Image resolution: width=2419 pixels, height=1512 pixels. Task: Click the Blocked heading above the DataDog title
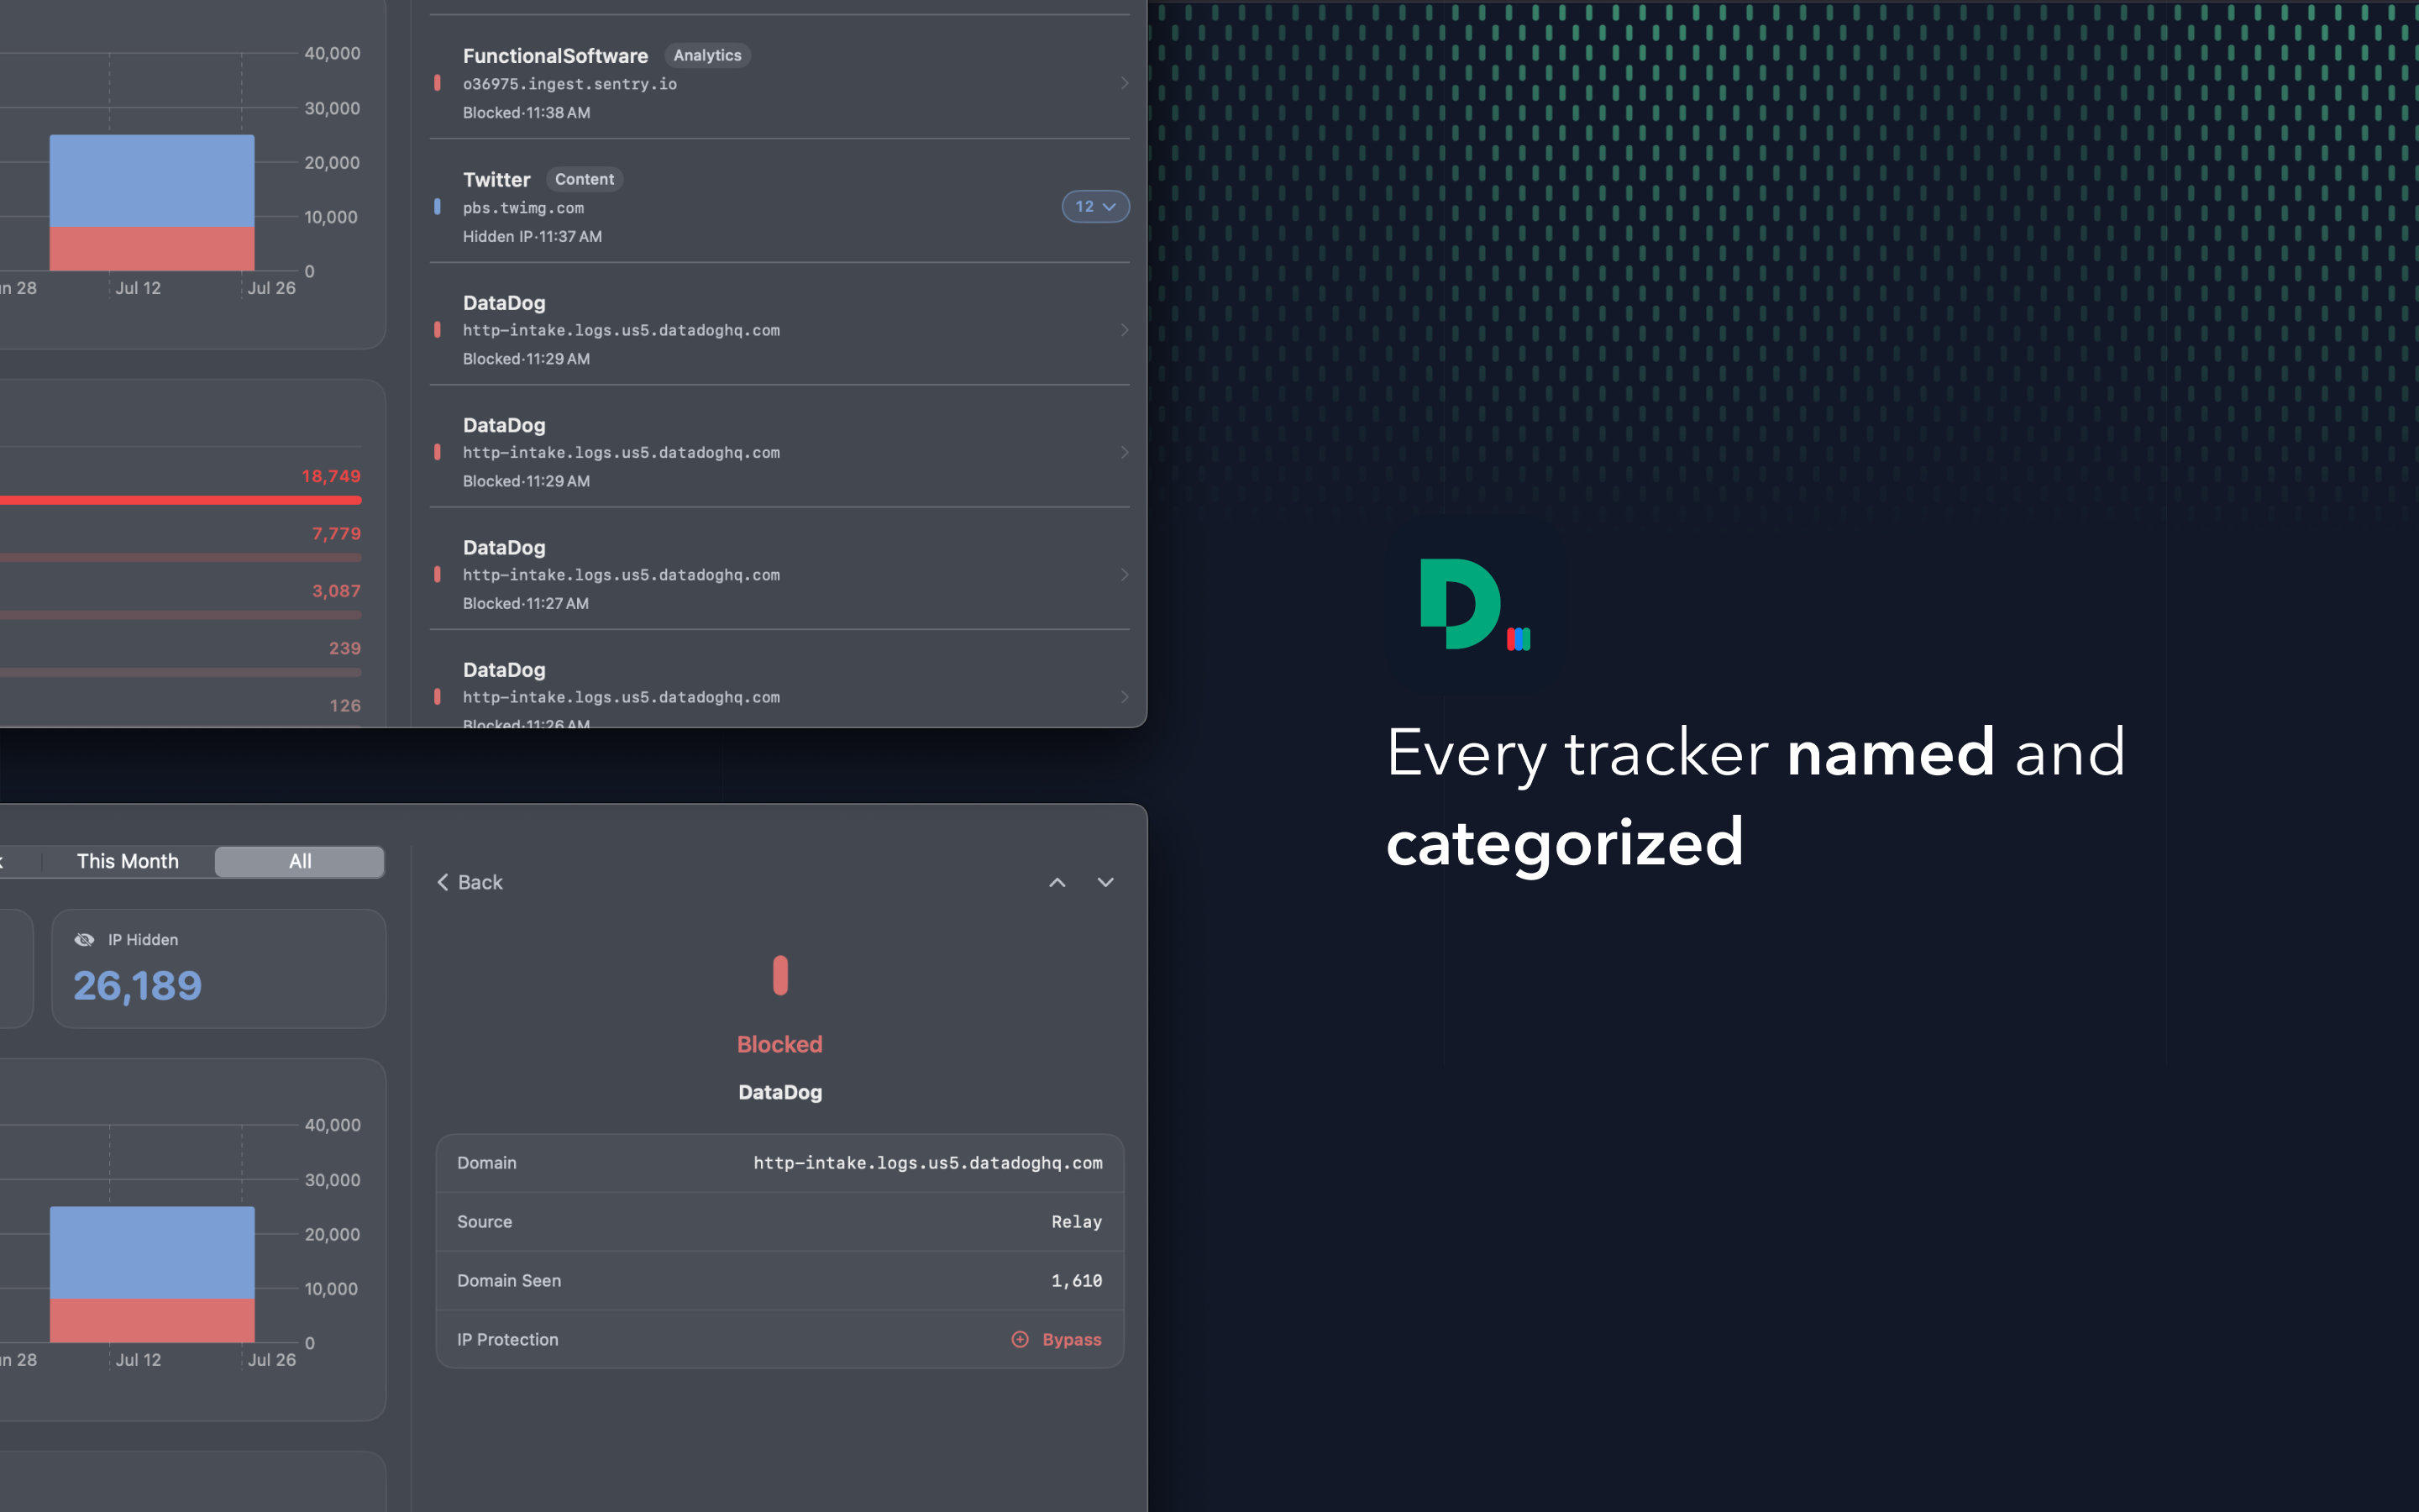coord(779,1044)
